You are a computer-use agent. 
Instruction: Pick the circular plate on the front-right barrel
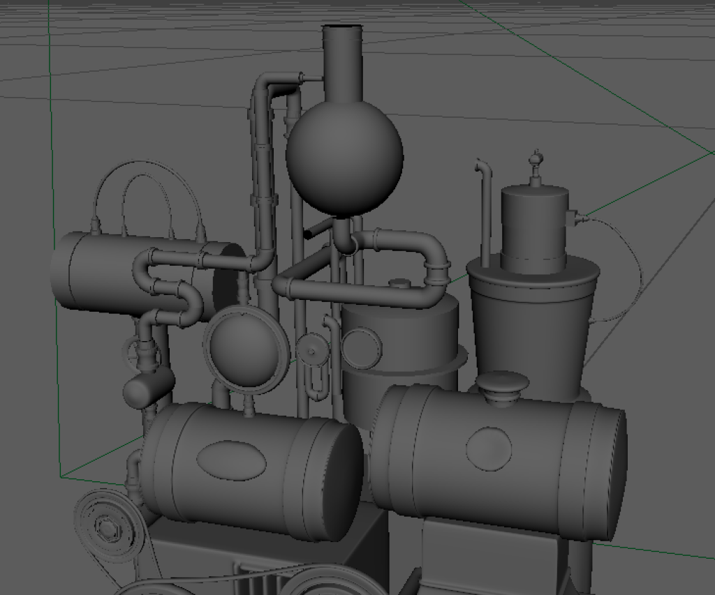click(x=489, y=449)
